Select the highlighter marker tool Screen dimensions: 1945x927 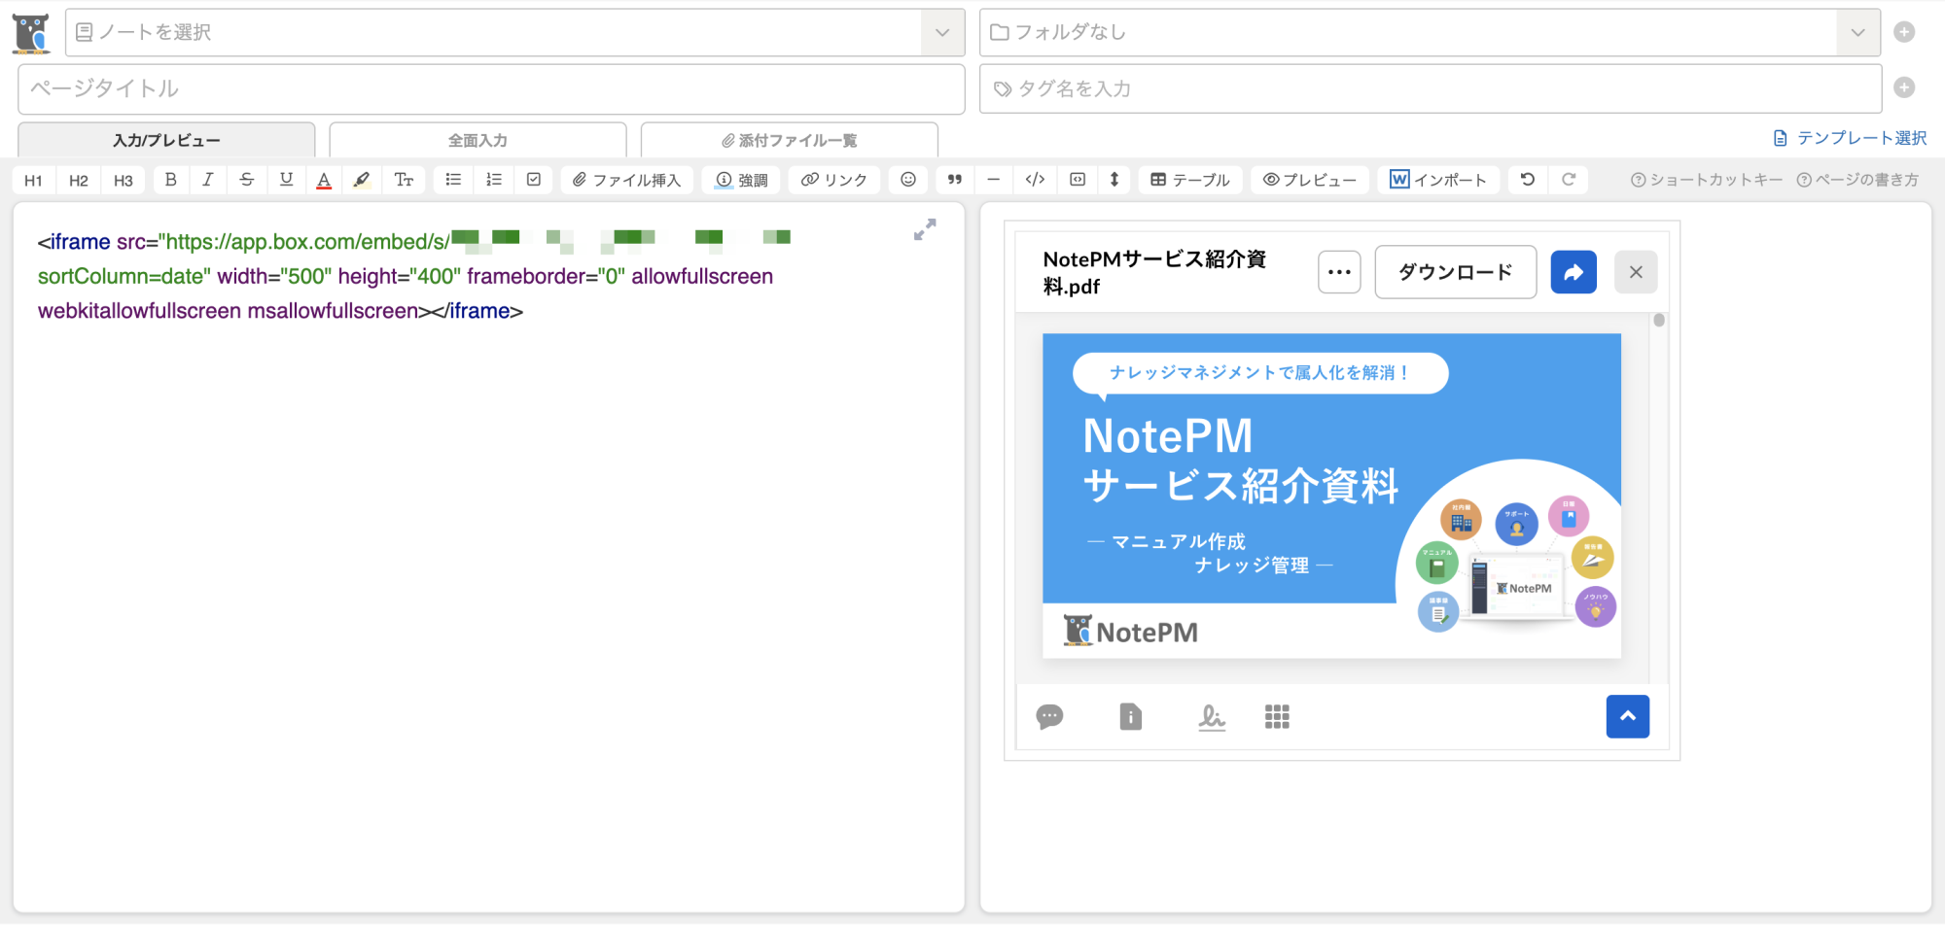point(362,180)
